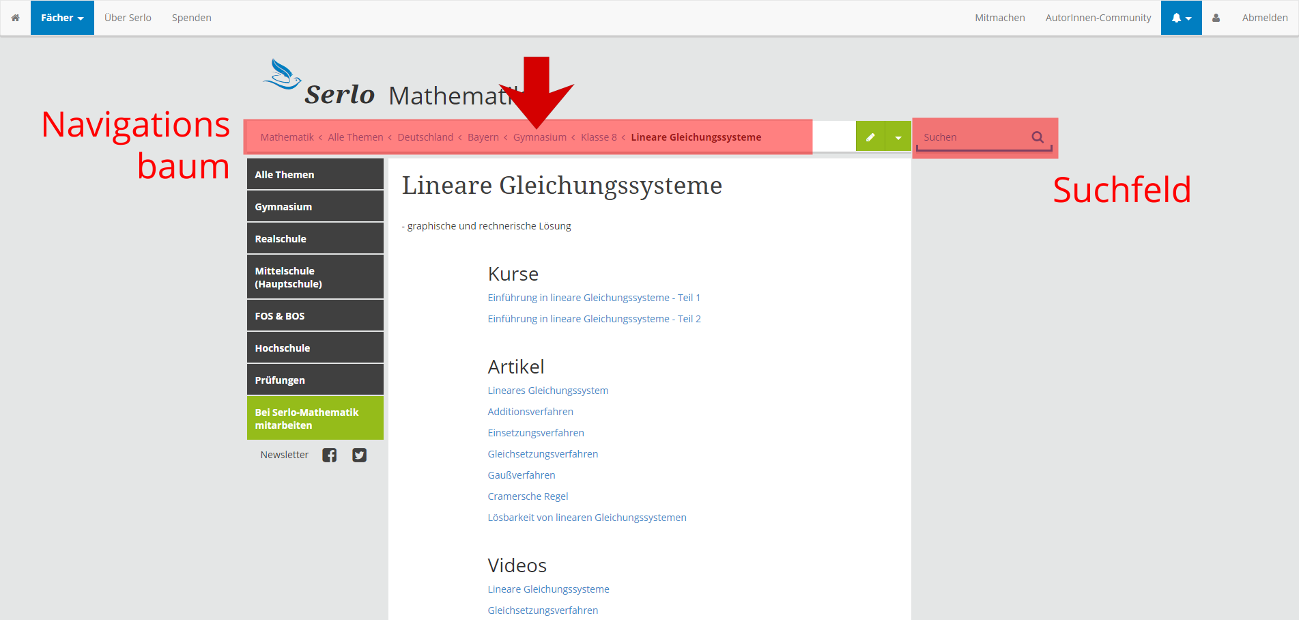Screen dimensions: 1299x620
Task: Open the Twitter icon
Action: click(x=360, y=455)
